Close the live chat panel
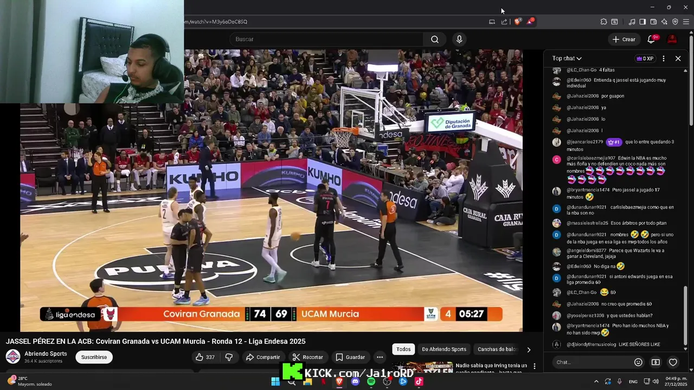This screenshot has height=390, width=694. click(678, 58)
